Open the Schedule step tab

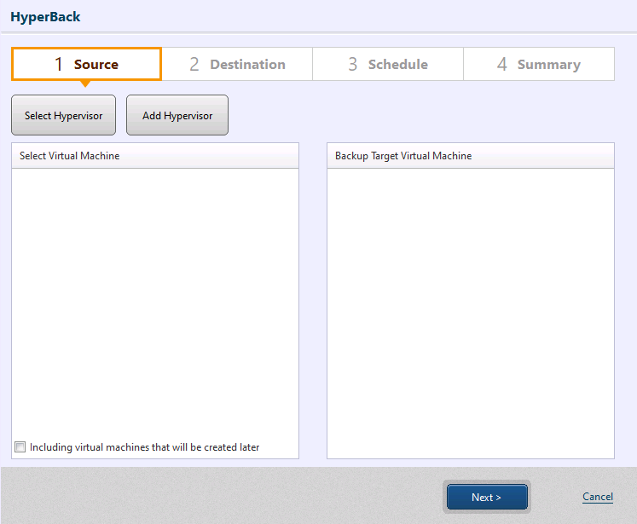[388, 65]
